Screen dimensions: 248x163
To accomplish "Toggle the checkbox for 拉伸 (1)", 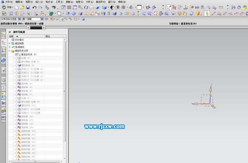I will pyautogui.click(x=16, y=58).
